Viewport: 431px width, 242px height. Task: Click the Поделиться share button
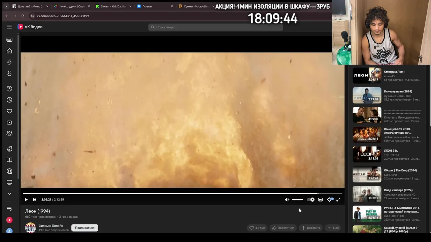tap(283, 228)
